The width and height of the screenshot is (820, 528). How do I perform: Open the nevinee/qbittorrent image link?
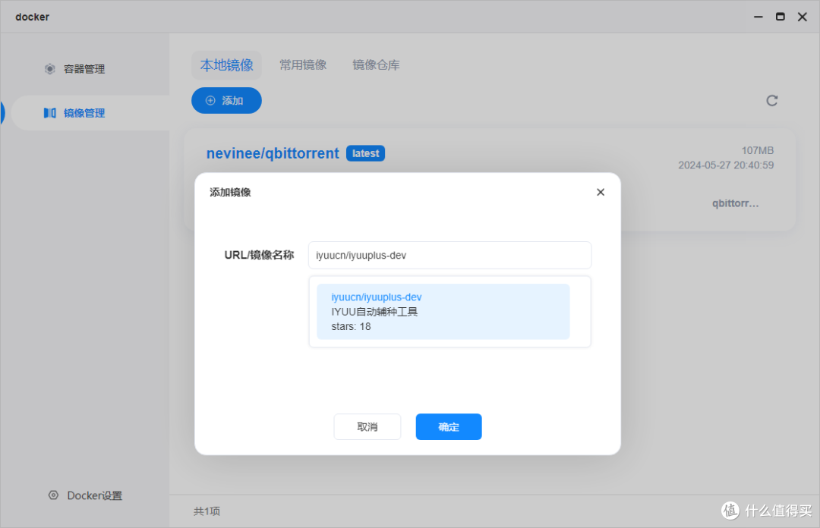(273, 152)
